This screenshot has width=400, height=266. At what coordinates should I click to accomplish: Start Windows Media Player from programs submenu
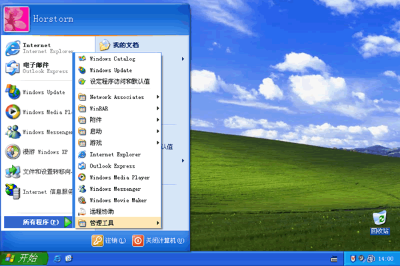(x=119, y=178)
